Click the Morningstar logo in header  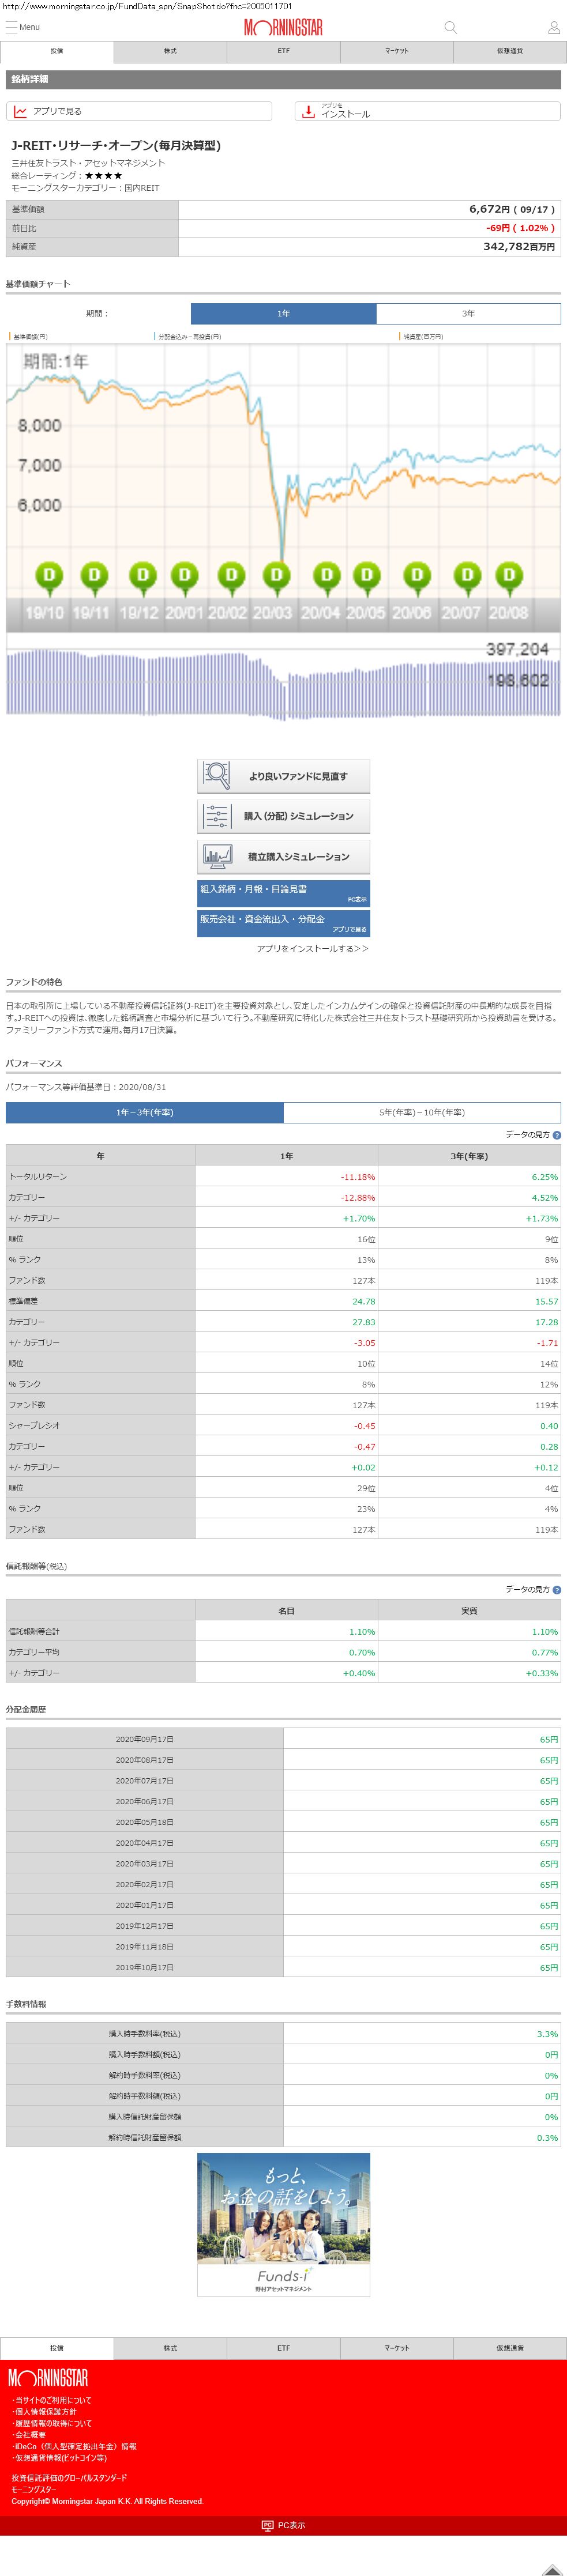283,28
